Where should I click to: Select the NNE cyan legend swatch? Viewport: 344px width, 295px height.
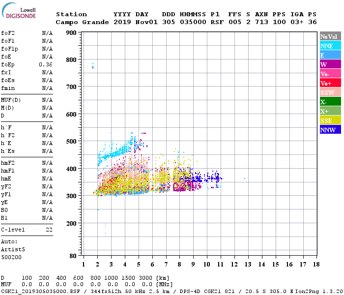click(330, 46)
